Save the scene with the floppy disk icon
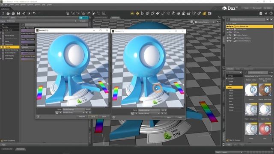The width and height of the screenshot is (274, 154). (18, 13)
